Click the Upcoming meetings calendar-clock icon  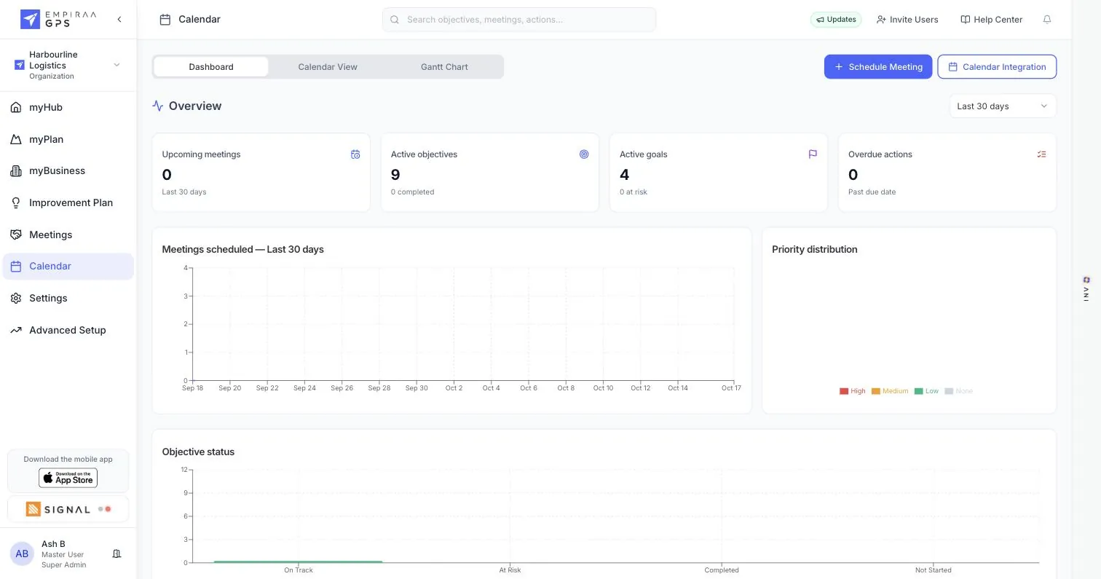[355, 154]
